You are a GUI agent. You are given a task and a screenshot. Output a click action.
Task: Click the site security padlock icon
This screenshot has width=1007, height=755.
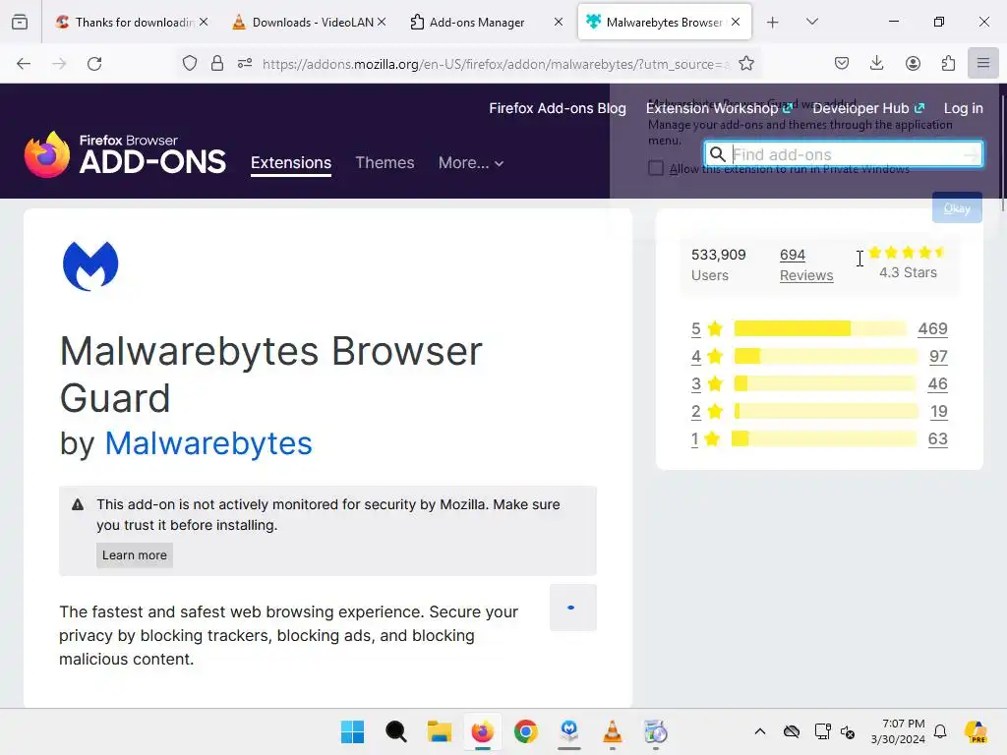[217, 64]
